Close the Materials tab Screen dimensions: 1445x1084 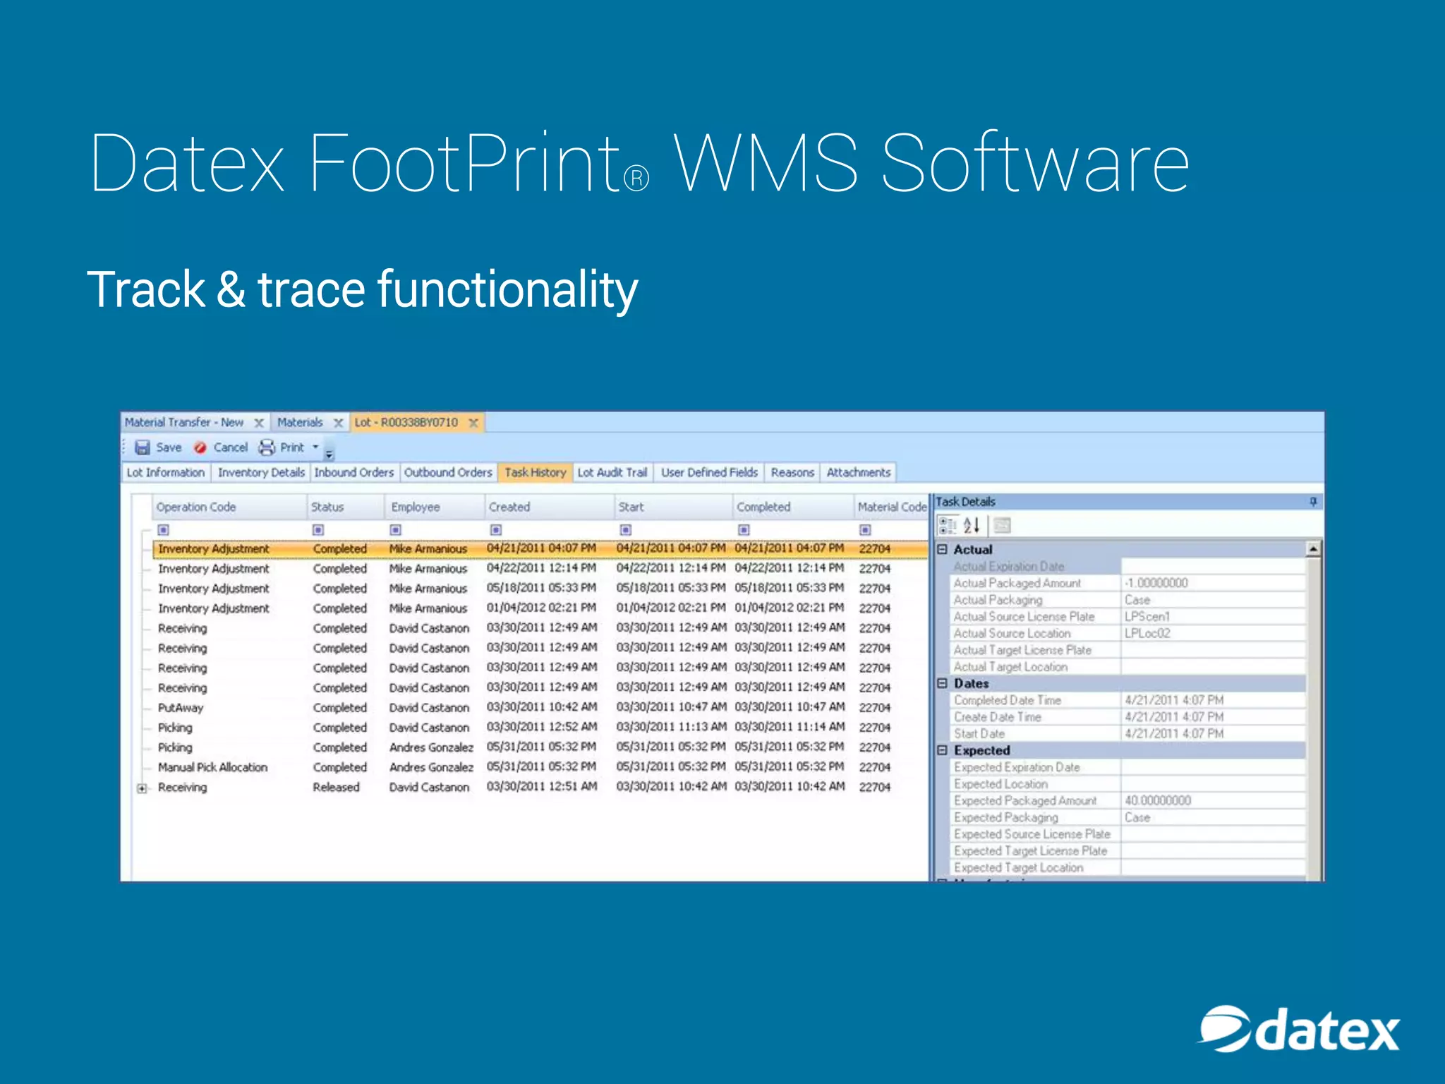point(338,423)
